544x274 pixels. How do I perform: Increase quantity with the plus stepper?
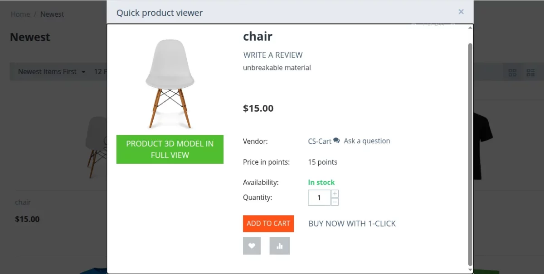(335, 194)
